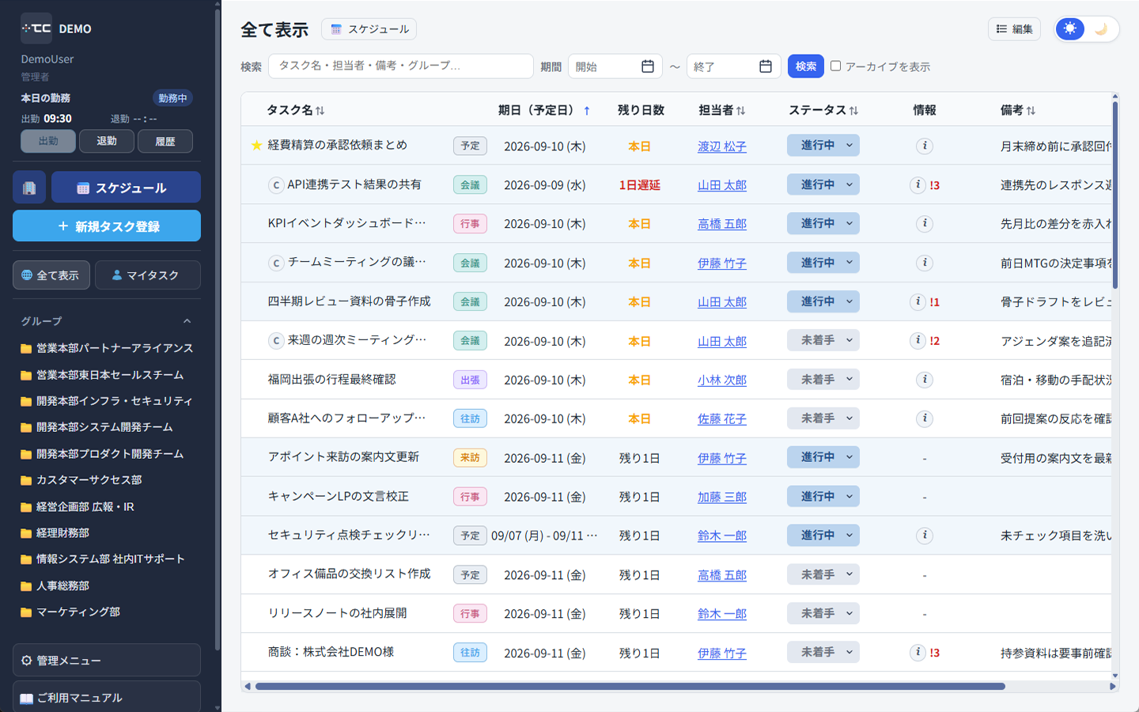
Task: Click info icon in 四半期レビュー資料の骨子作成 row
Action: click(918, 301)
